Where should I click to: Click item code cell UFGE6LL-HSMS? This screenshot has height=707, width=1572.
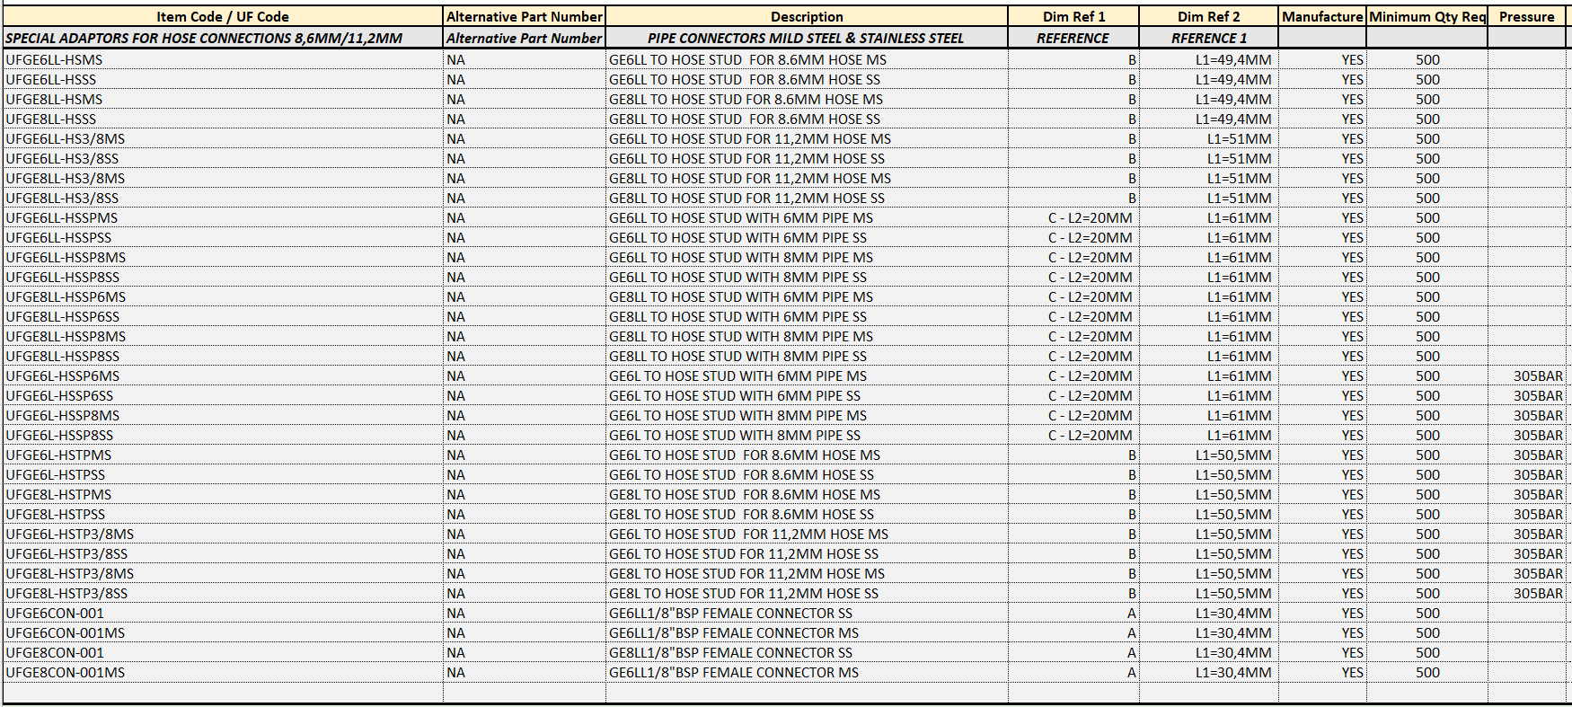pos(54,59)
